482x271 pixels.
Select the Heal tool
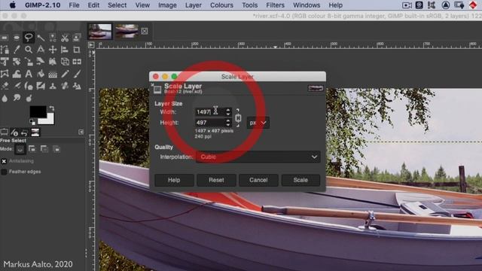pos(65,86)
